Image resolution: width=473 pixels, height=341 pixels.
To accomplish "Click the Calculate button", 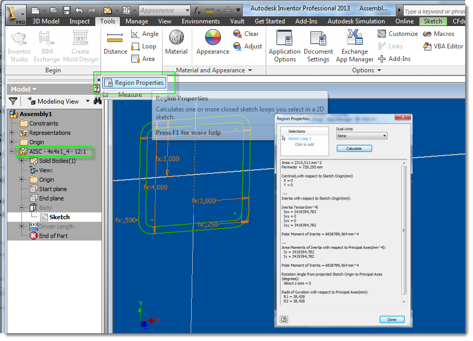I will [354, 148].
